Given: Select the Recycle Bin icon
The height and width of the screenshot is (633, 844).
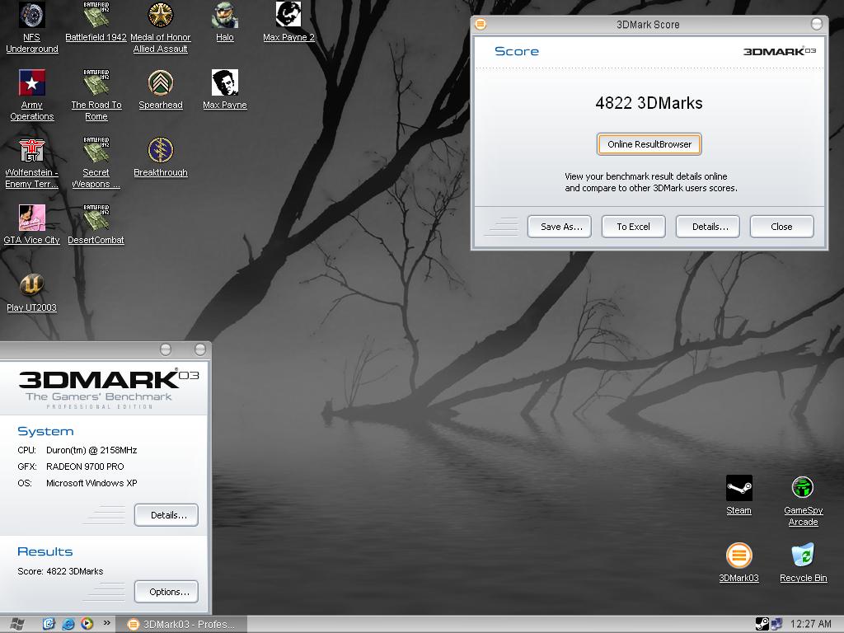Looking at the screenshot, I should [803, 556].
